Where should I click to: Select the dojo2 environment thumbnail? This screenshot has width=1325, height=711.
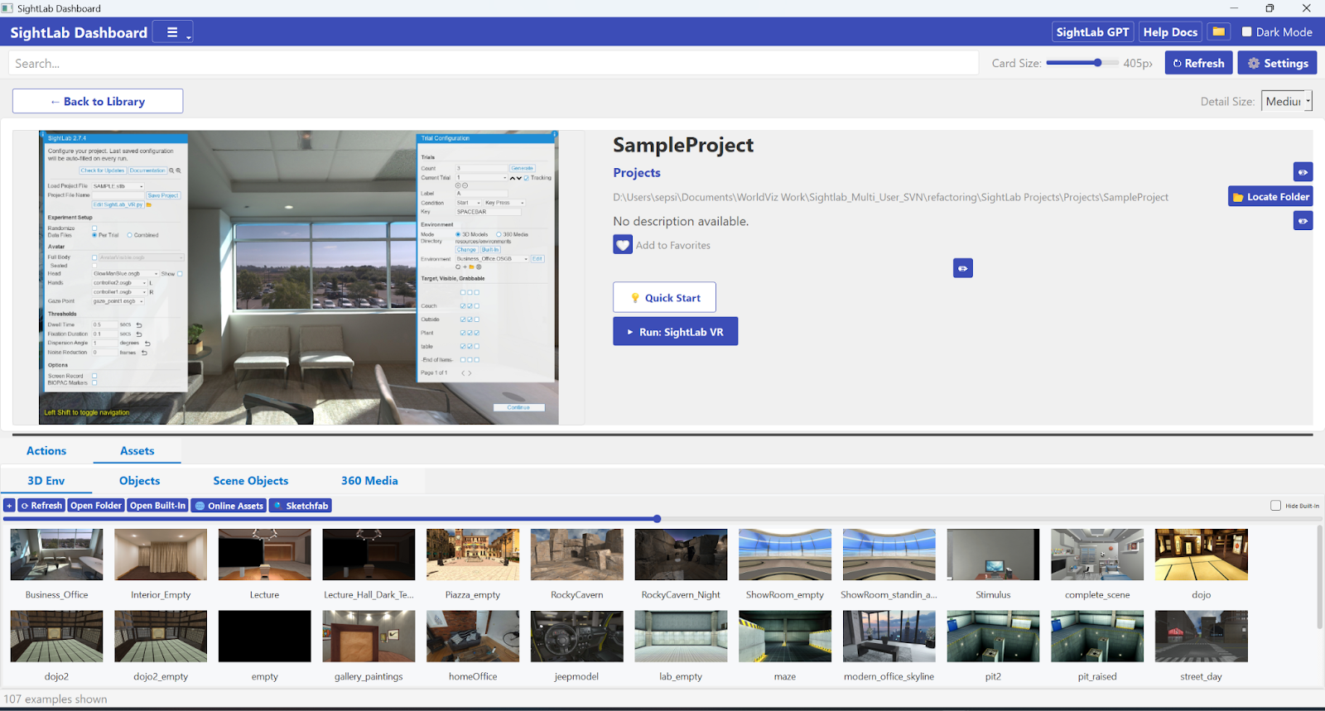coord(56,637)
